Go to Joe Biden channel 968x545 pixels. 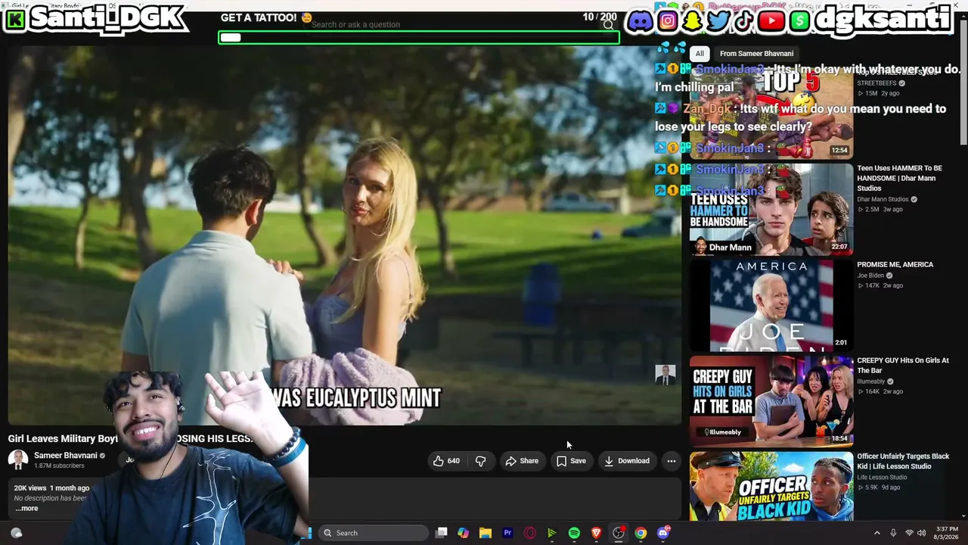click(x=870, y=276)
